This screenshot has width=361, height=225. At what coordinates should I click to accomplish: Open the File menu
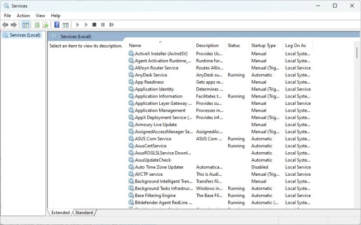(7, 16)
